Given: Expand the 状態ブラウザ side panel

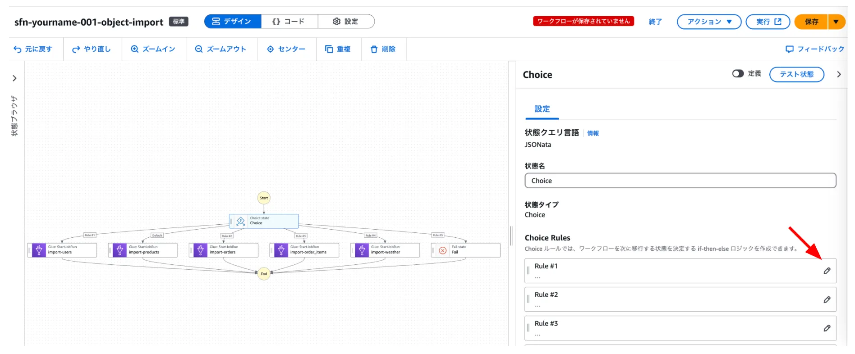Looking at the screenshot, I should [14, 78].
